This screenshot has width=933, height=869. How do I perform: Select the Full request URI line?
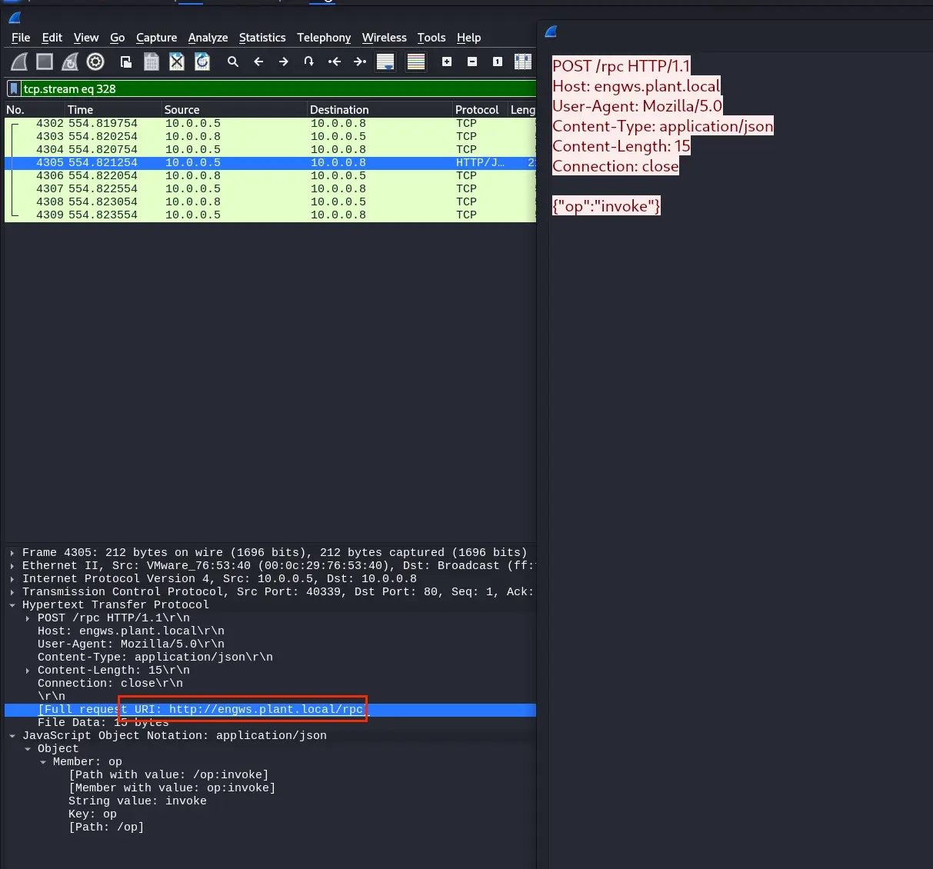270,709
